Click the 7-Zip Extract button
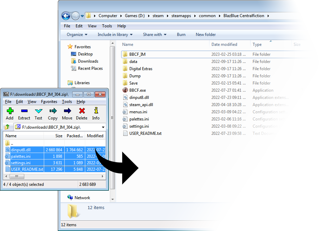The height and width of the screenshot is (231, 319). point(24,114)
